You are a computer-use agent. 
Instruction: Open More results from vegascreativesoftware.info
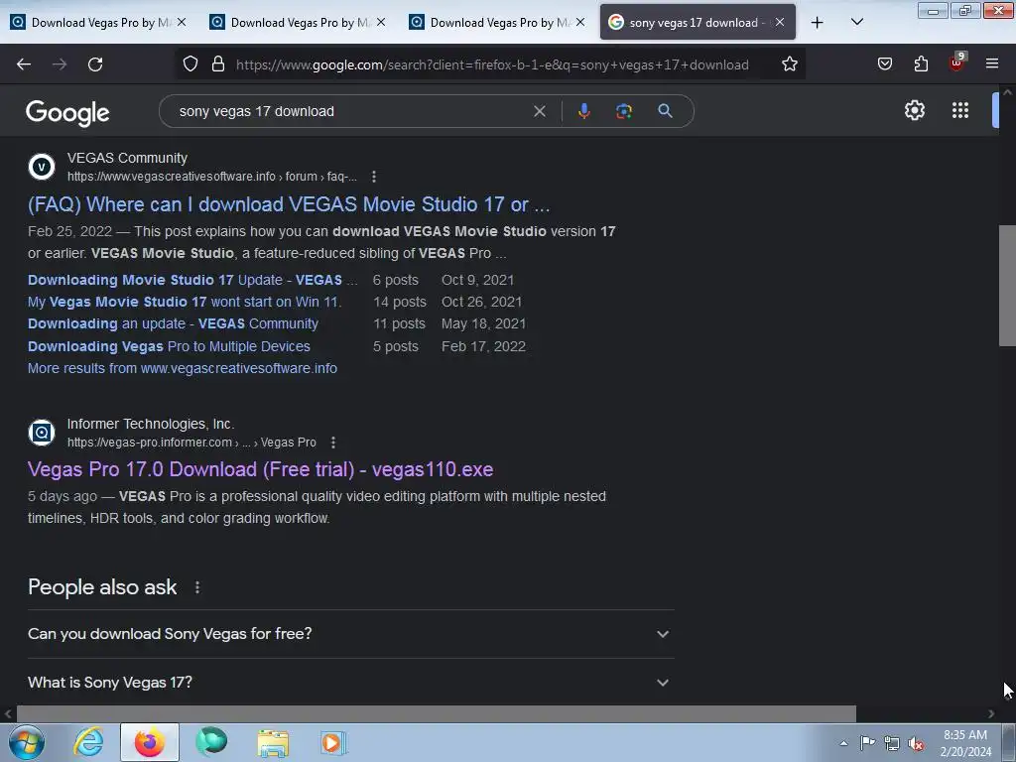tap(183, 368)
